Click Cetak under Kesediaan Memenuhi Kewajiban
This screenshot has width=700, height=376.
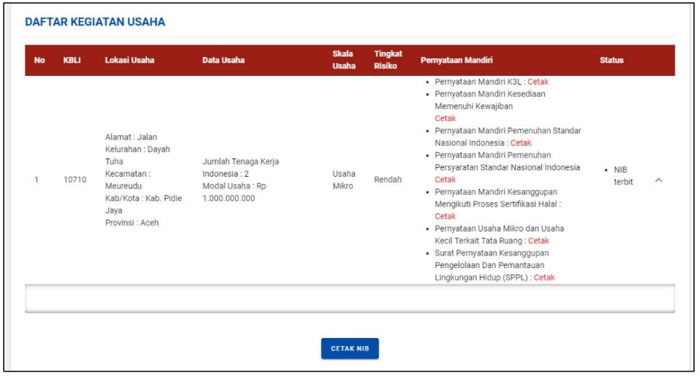click(x=445, y=118)
